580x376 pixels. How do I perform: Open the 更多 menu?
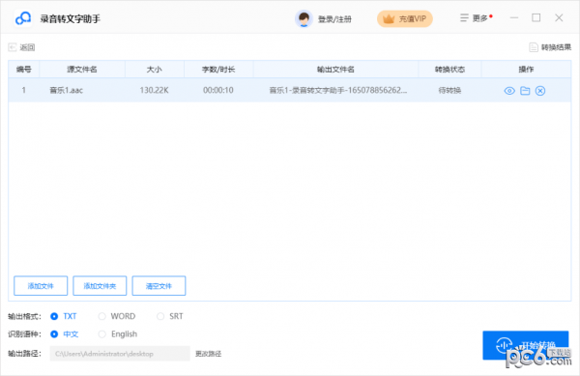[476, 18]
